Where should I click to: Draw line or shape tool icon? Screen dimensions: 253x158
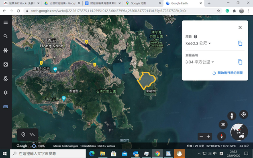[32, 134]
